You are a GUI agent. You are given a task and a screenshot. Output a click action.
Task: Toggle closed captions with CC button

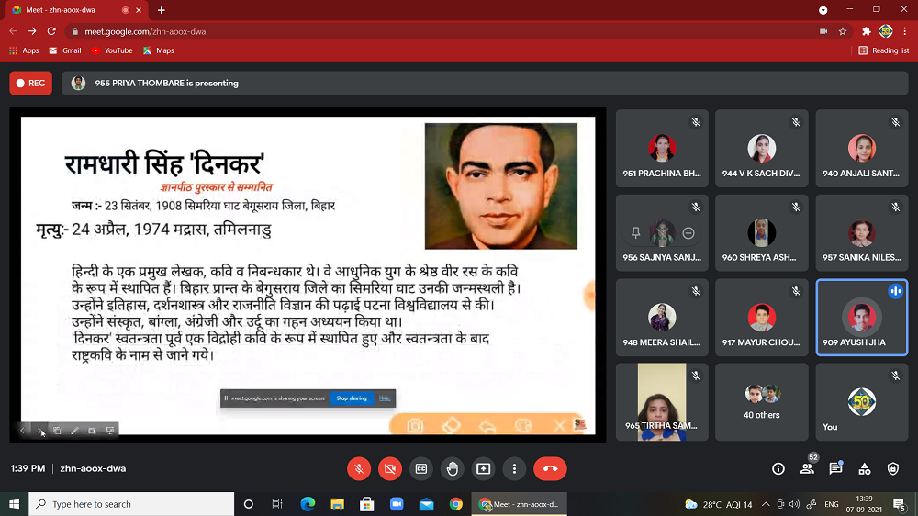point(421,468)
